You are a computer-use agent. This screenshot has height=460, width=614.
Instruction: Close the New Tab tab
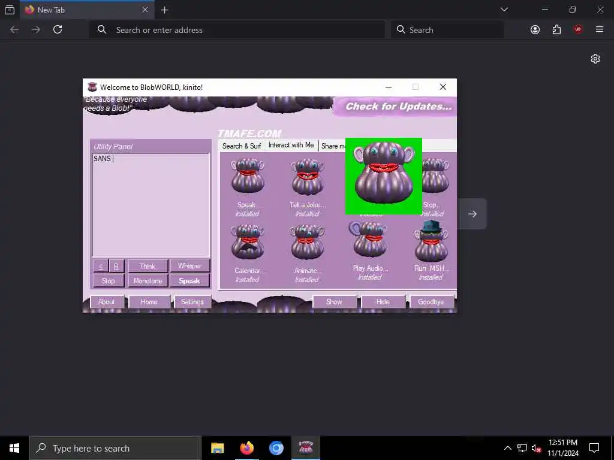tap(145, 10)
